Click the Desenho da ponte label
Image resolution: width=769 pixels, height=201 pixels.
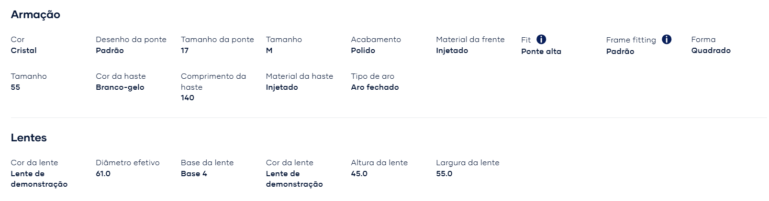131,40
